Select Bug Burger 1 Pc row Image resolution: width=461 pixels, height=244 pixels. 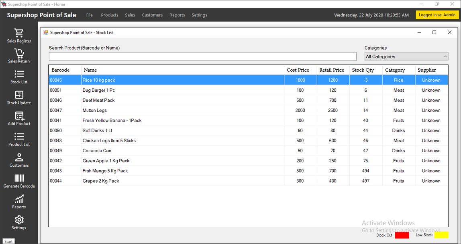coord(249,90)
